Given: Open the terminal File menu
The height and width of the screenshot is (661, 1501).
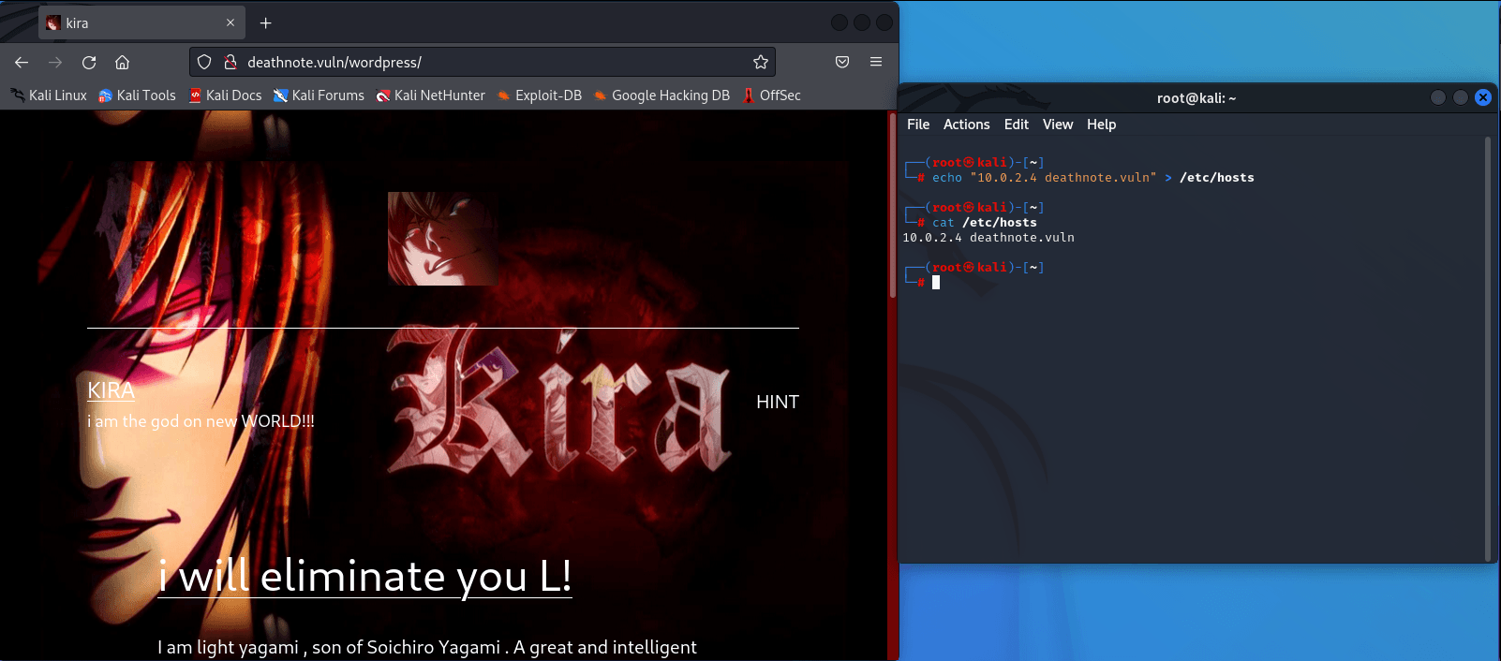Looking at the screenshot, I should point(918,125).
